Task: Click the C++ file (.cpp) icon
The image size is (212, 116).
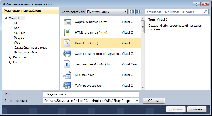Action: pos(67,43)
